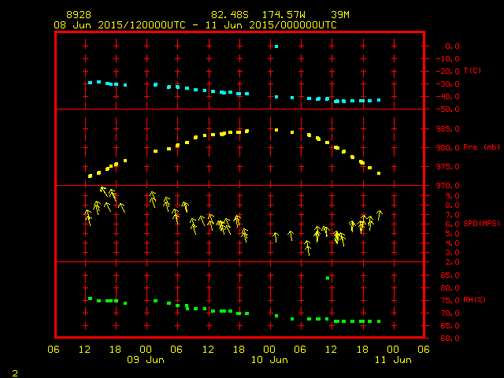The image size is (504, 378).
Task: Click the first yellow pressure point at left
Action: pos(90,176)
